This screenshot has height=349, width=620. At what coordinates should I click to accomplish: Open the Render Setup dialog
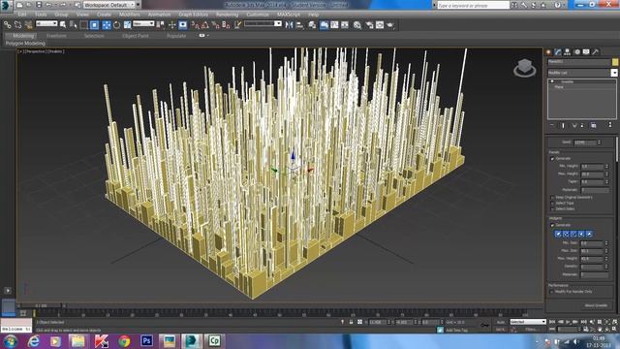tap(369, 25)
